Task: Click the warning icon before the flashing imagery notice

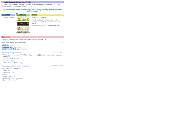Action: tap(4, 10)
